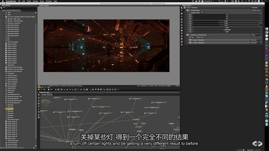Click the Geometry group node icon
The height and width of the screenshot is (151, 269).
[187, 35]
